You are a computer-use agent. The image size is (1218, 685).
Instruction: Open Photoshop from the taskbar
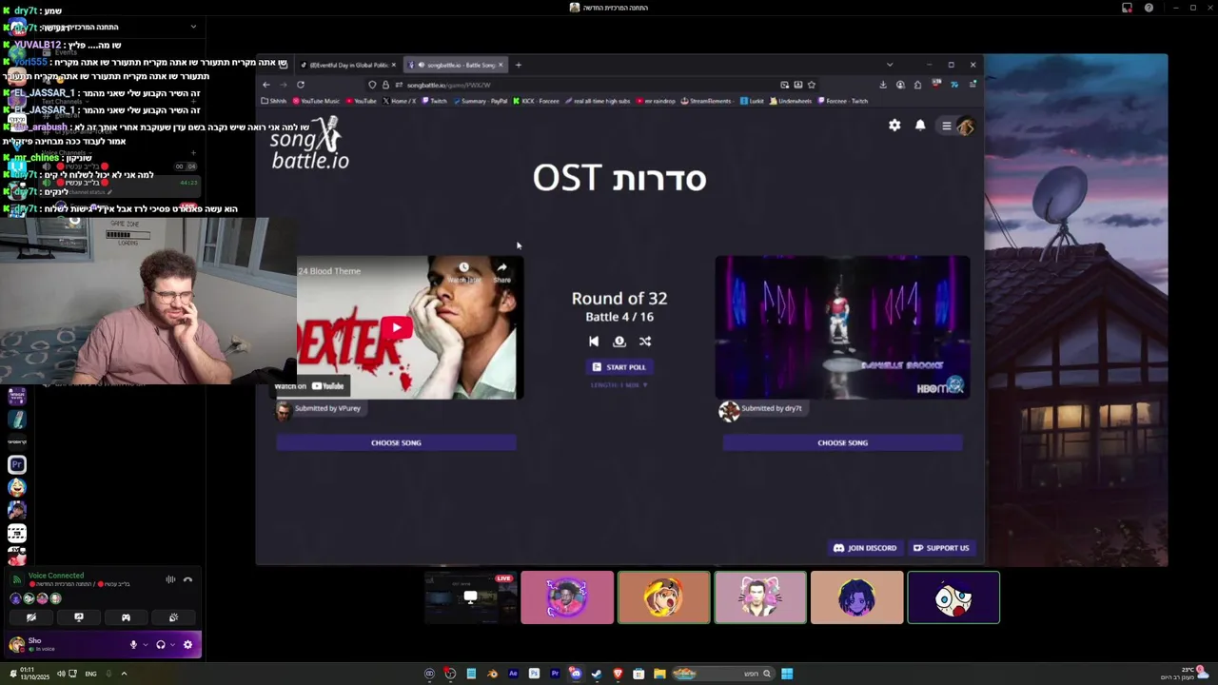(x=534, y=674)
